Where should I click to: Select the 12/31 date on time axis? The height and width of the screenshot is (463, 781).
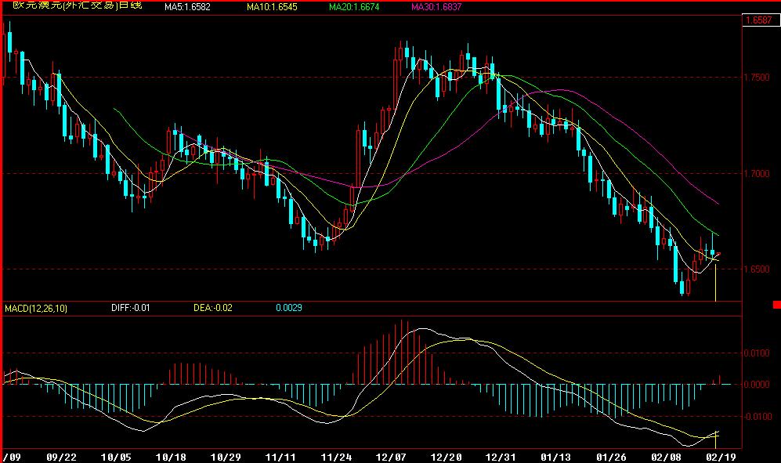coord(501,457)
